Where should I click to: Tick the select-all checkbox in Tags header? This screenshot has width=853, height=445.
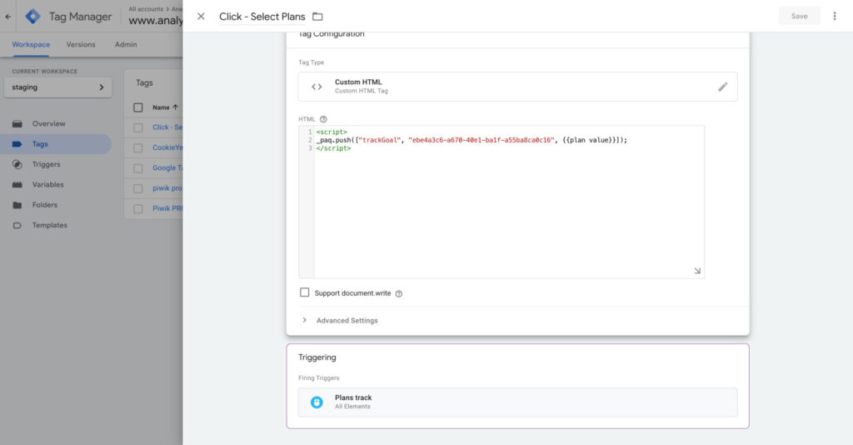point(138,107)
